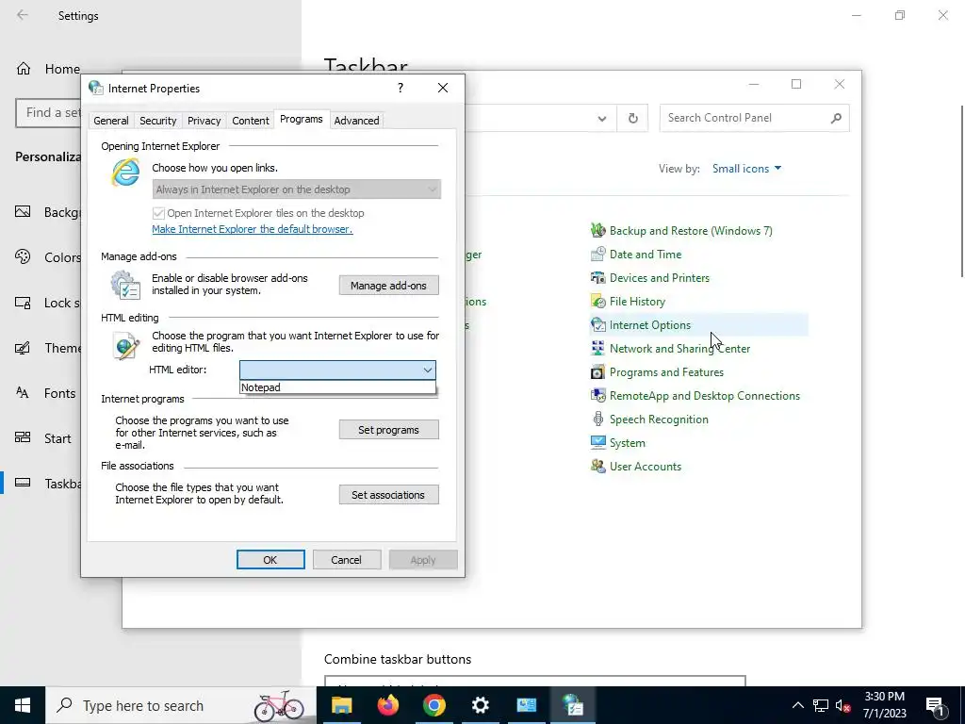965x724 pixels.
Task: Click the Settings window vertical scrollbar
Action: [961, 191]
